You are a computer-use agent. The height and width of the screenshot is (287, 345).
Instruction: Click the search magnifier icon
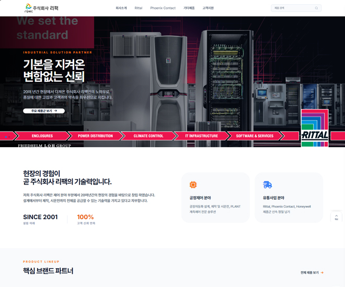[316, 8]
